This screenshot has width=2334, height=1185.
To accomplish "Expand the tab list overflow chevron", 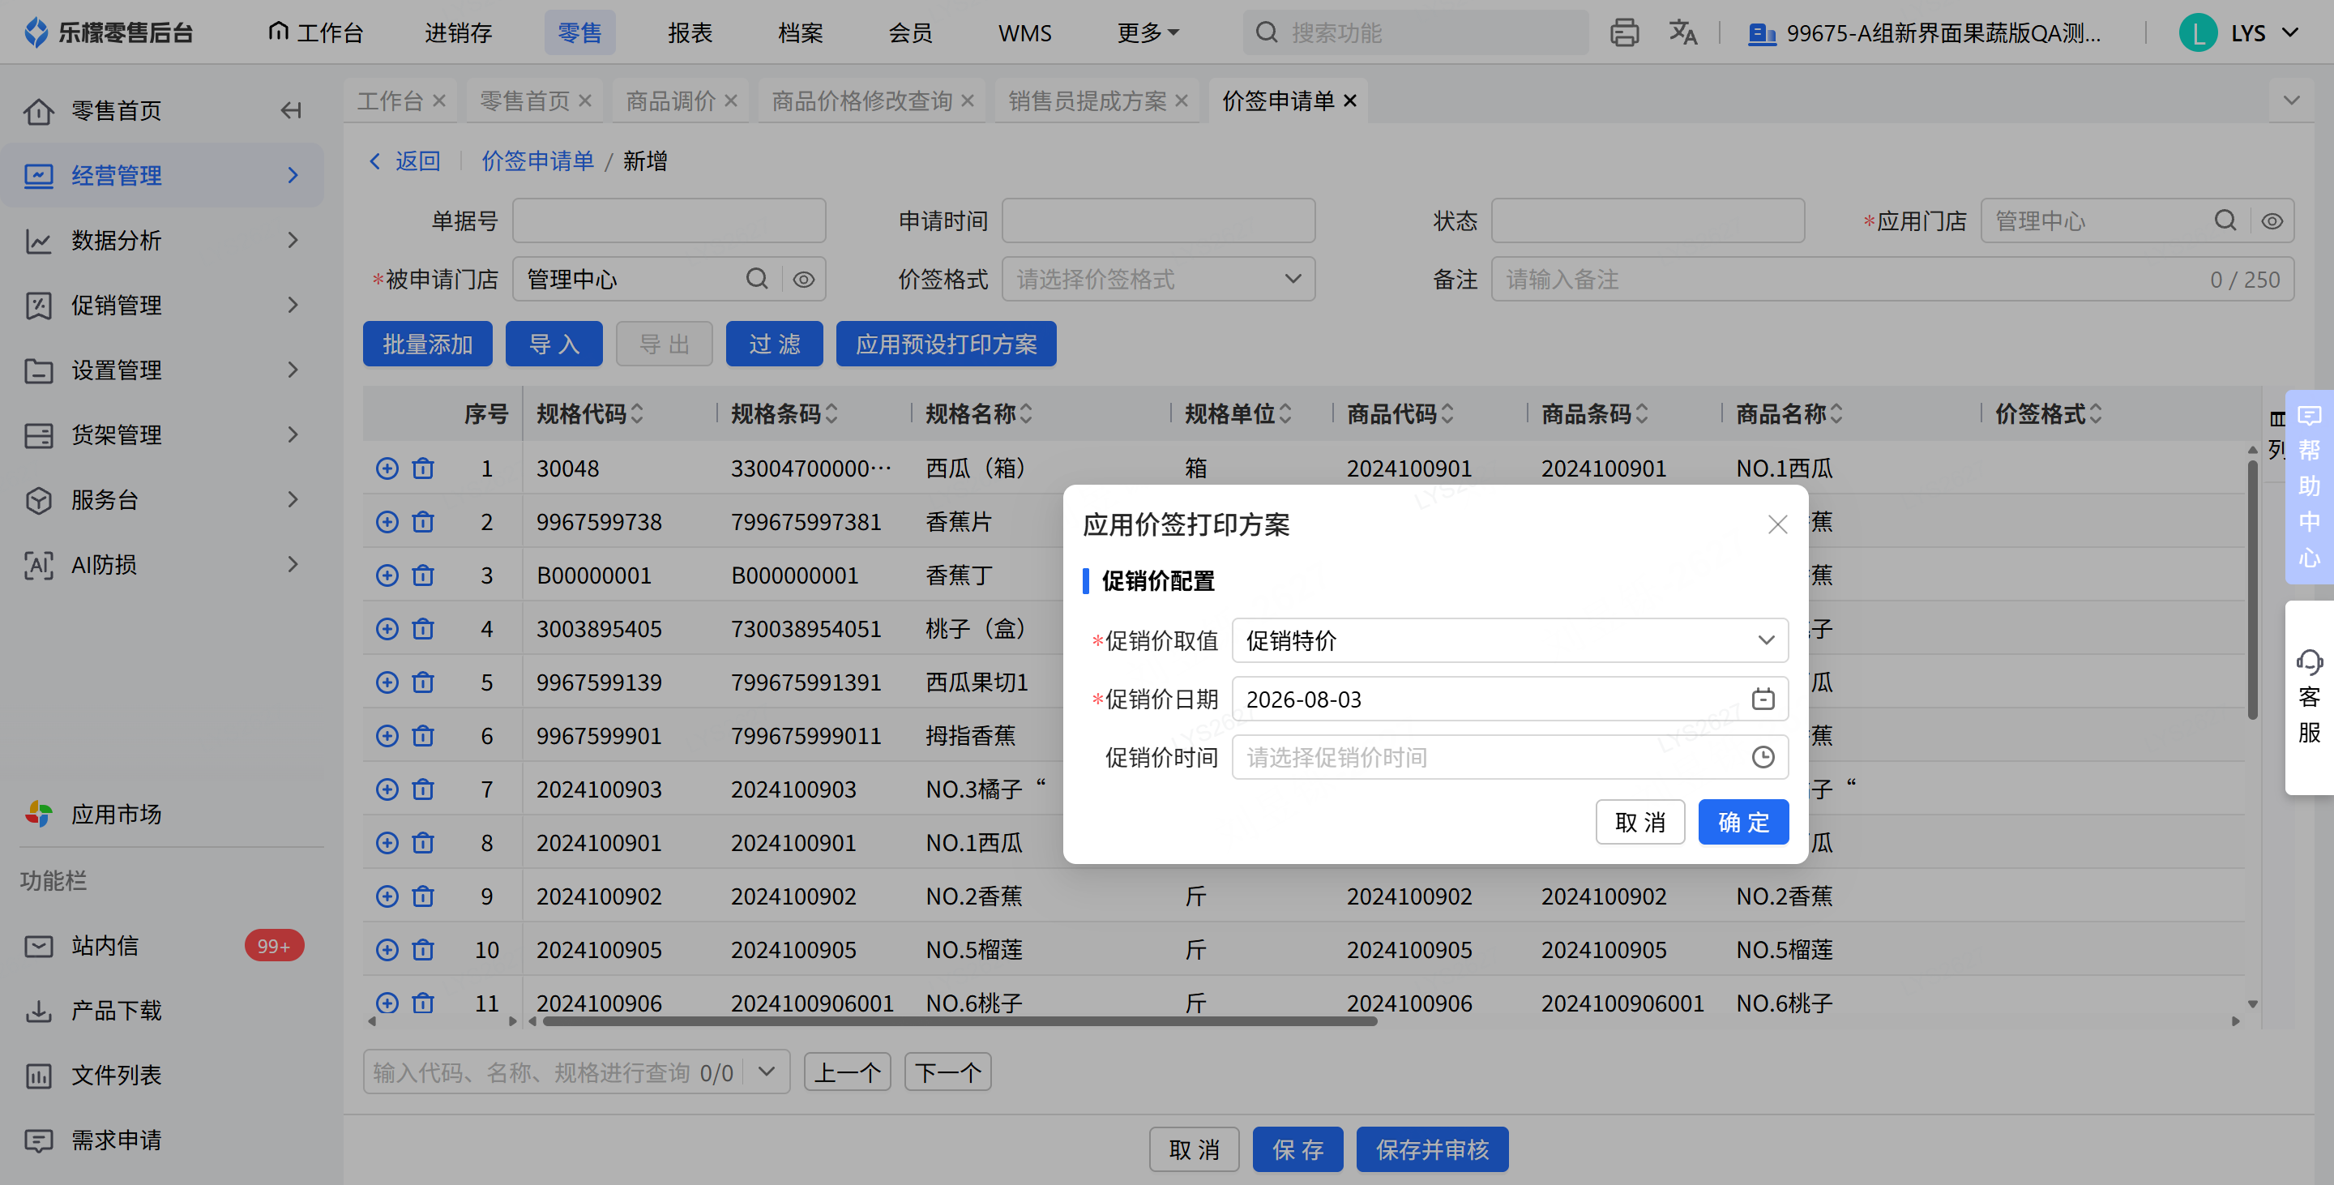I will coord(2291,101).
